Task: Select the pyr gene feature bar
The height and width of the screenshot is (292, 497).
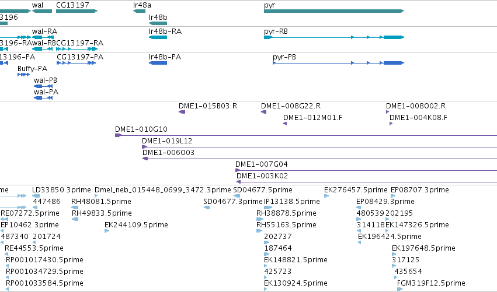Action: [x=334, y=11]
